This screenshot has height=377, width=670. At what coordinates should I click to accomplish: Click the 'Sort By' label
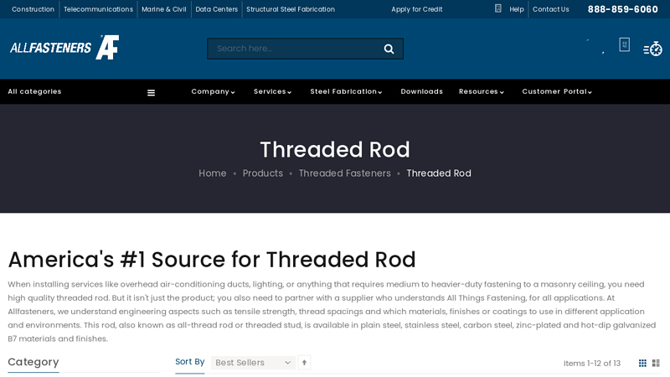coord(190,362)
